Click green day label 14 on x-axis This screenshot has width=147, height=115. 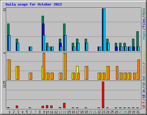pos(65,112)
